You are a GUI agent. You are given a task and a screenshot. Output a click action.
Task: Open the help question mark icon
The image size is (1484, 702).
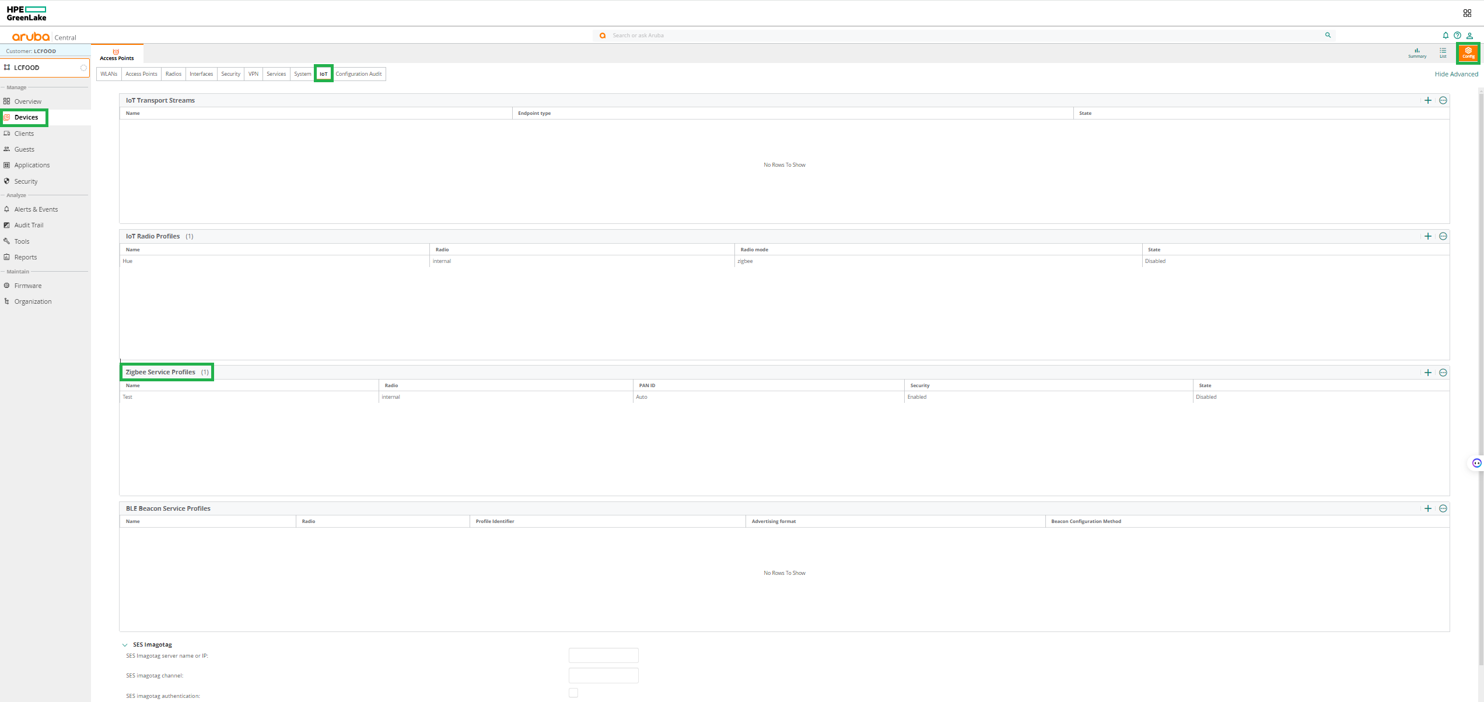(x=1457, y=36)
